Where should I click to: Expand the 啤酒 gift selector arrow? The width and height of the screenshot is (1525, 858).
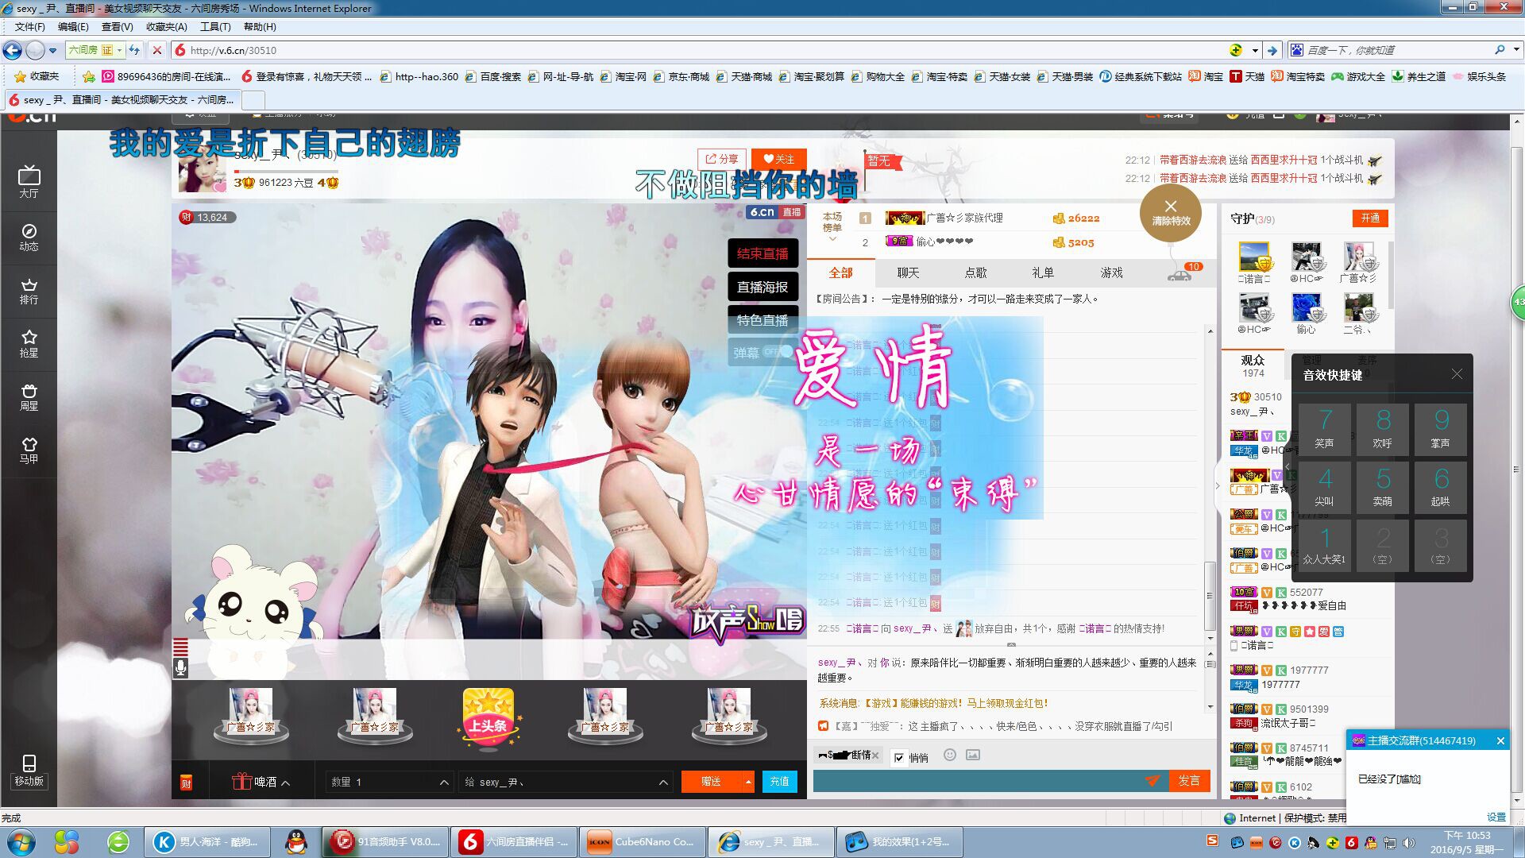(x=286, y=783)
